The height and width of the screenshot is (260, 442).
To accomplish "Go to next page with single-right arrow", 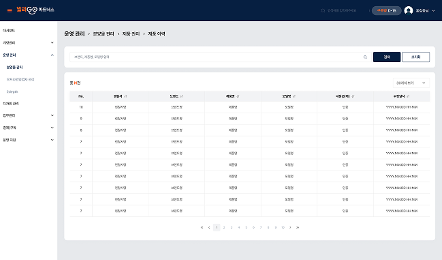I will (x=290, y=227).
